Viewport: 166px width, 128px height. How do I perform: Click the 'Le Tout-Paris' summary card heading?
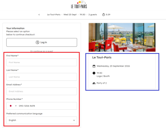[102, 58]
